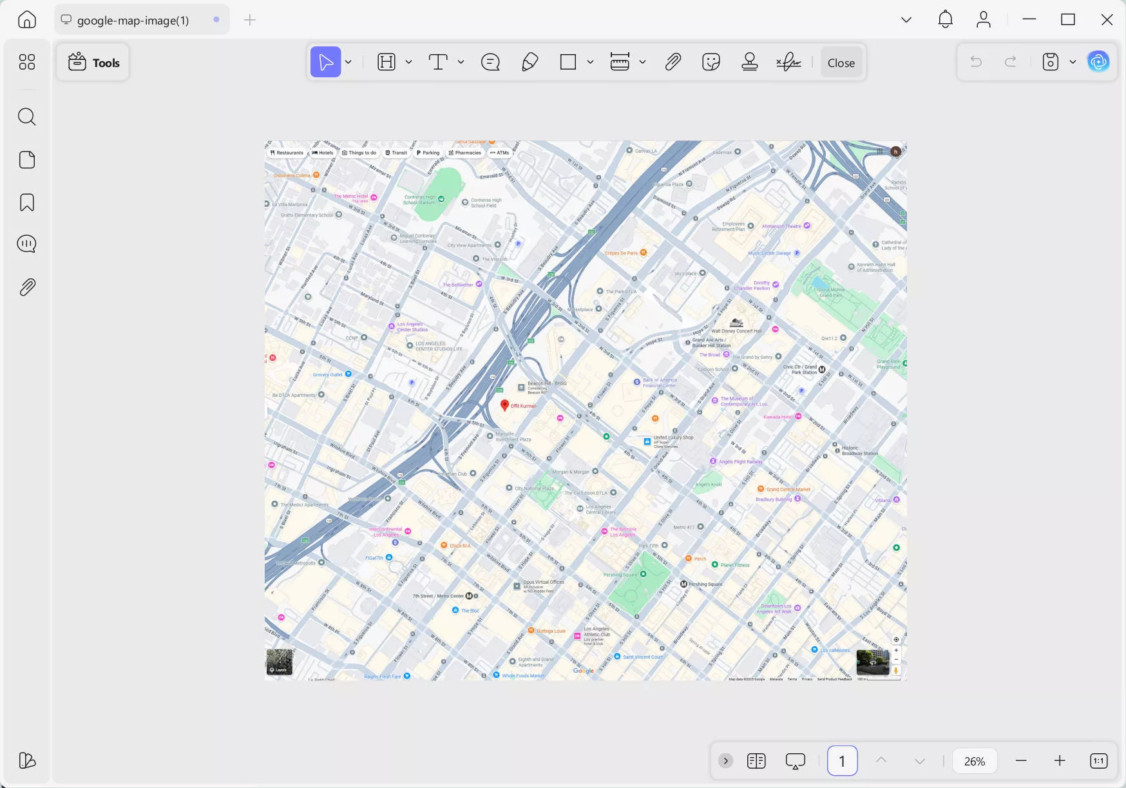This screenshot has width=1126, height=788.
Task: Launch the AI assistant icon
Action: coord(1098,62)
